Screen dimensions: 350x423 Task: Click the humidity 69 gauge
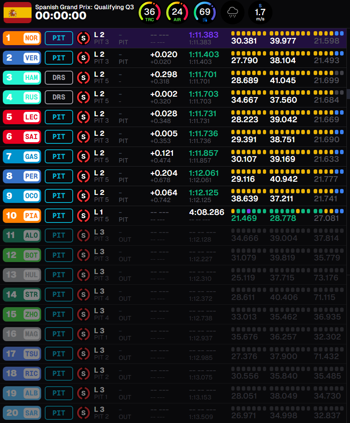coord(205,12)
